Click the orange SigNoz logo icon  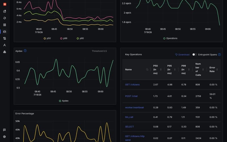[x=5, y=4]
